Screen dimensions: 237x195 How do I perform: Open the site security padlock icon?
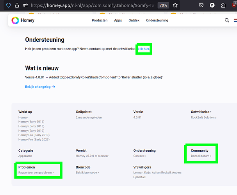tap(17, 5)
